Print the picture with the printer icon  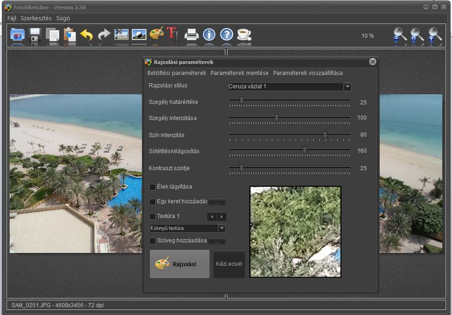[191, 35]
